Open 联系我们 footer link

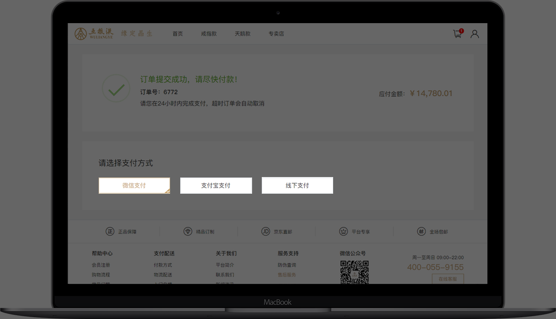point(225,275)
